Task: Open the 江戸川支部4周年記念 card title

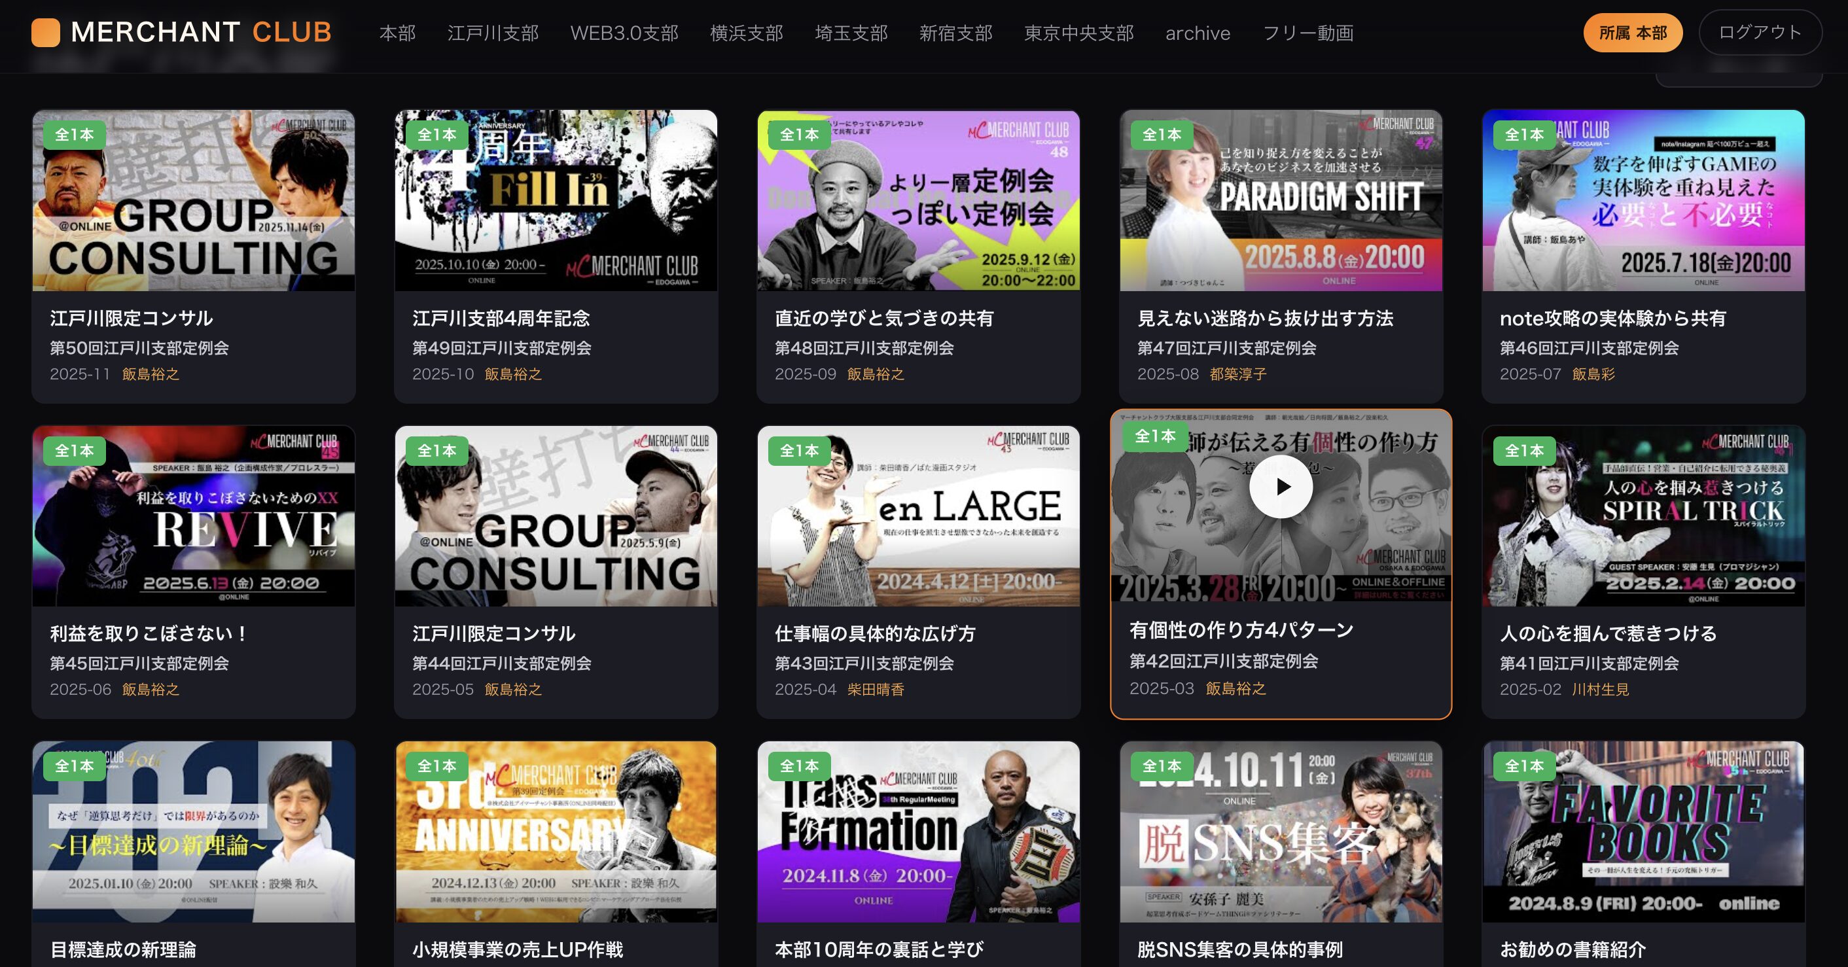Action: pyautogui.click(x=501, y=318)
